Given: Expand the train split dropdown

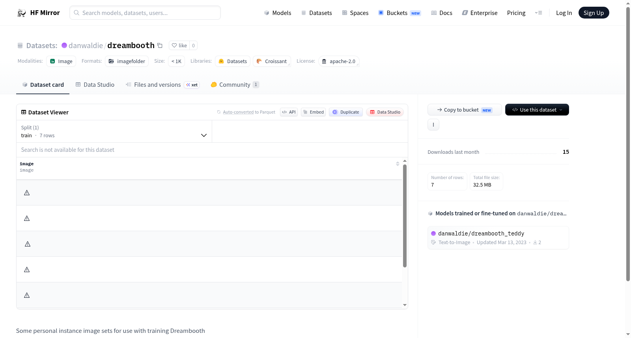Looking at the screenshot, I should 114,131.
